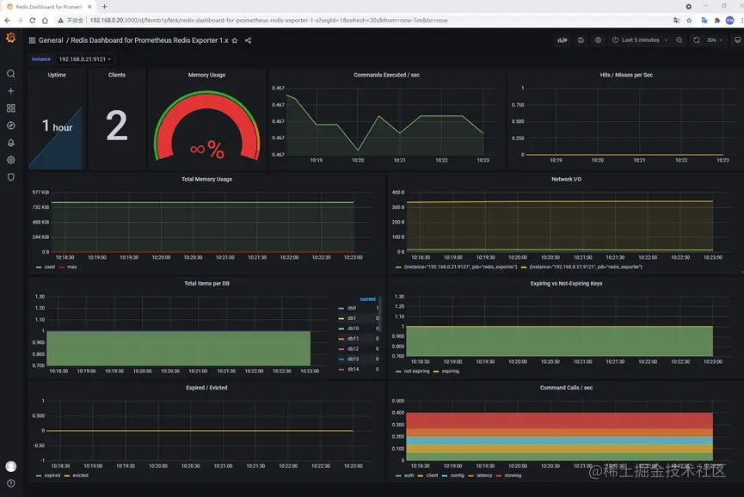Open the Help question mark icon

click(x=11, y=483)
